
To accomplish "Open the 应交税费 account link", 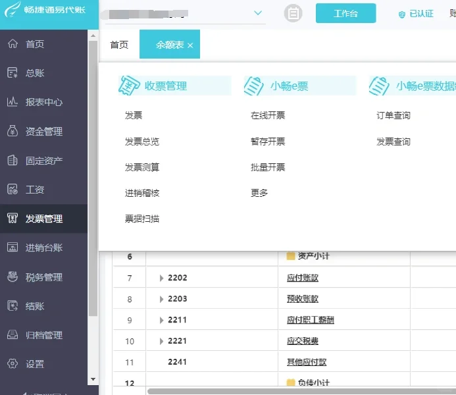I will [303, 341].
